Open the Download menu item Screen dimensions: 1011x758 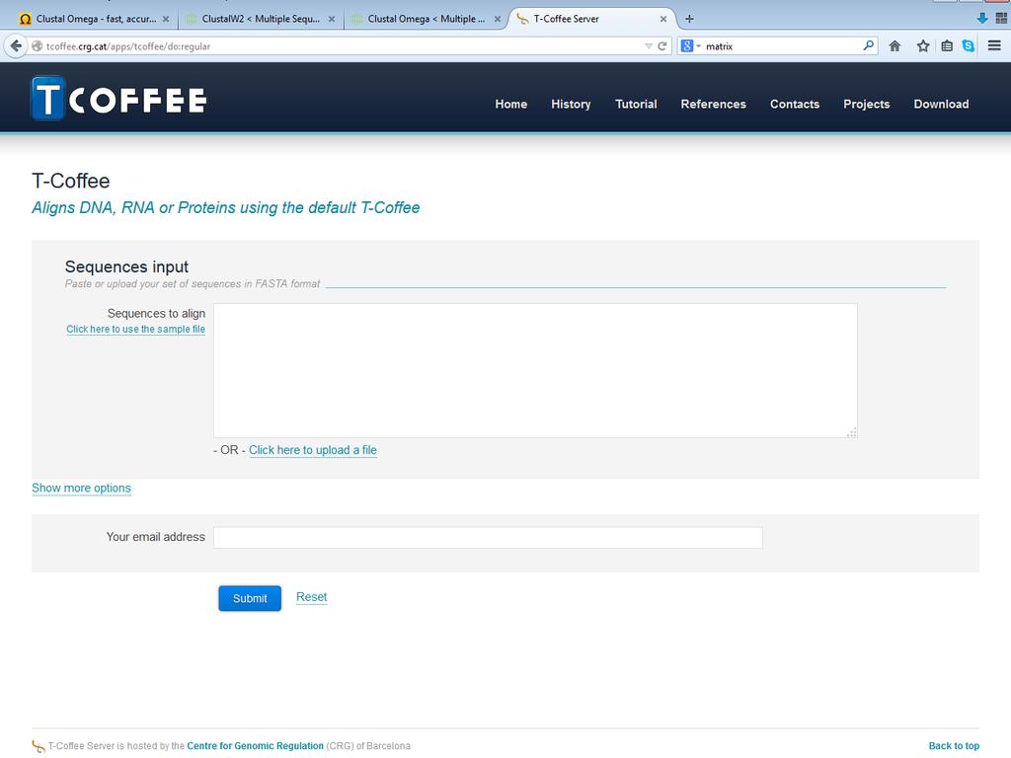tap(941, 104)
